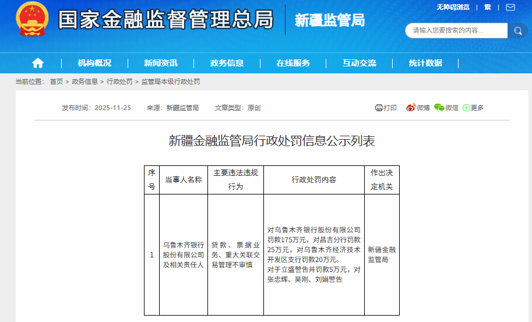Click the 乌鲁木齐银行股份有限公司及相关责任人 cell
The image size is (532, 322).
click(184, 254)
